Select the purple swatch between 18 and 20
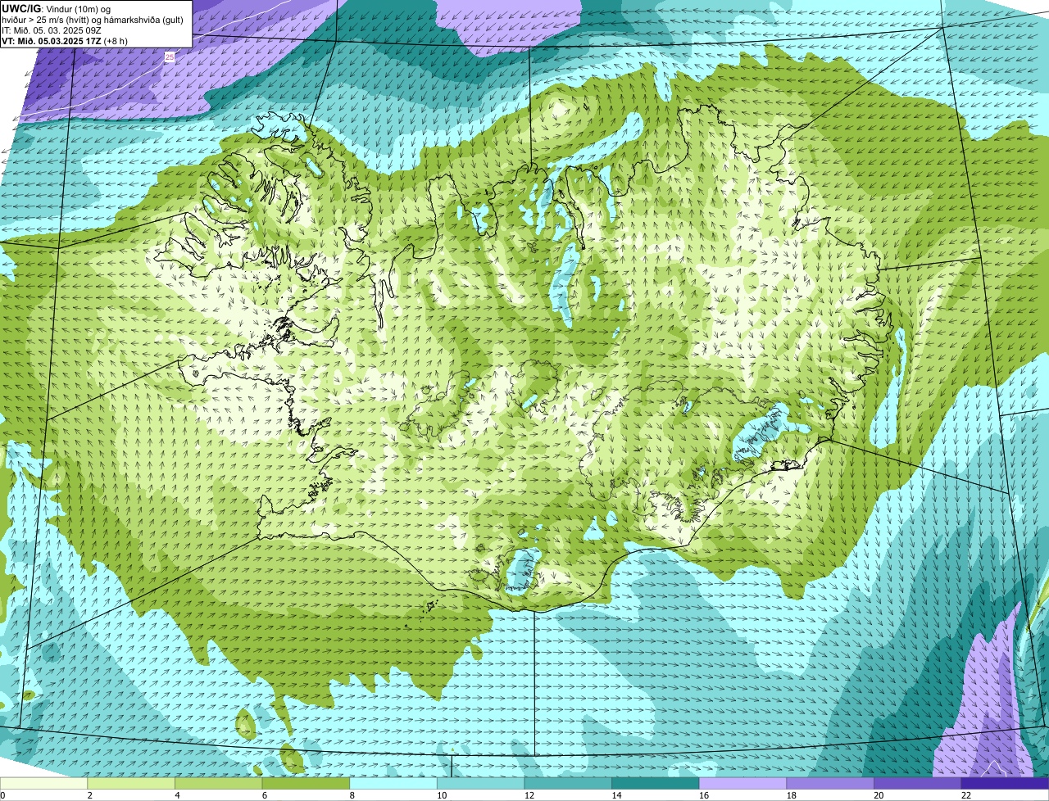1049x801 pixels. [x=830, y=784]
